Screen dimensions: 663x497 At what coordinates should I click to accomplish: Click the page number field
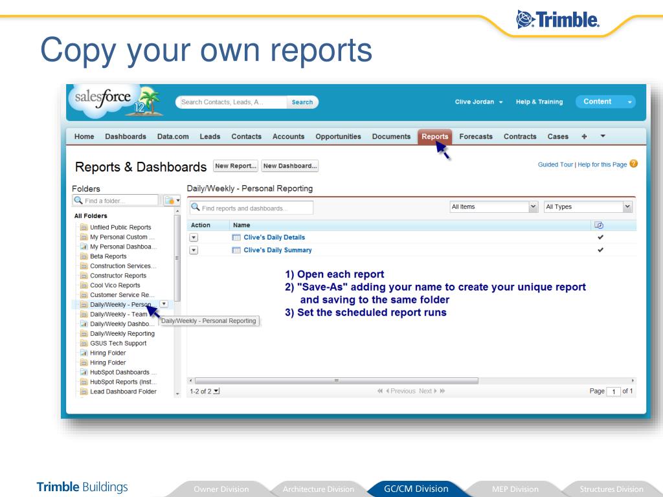click(613, 392)
